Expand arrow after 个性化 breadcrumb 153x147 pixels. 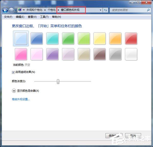click(x=58, y=10)
